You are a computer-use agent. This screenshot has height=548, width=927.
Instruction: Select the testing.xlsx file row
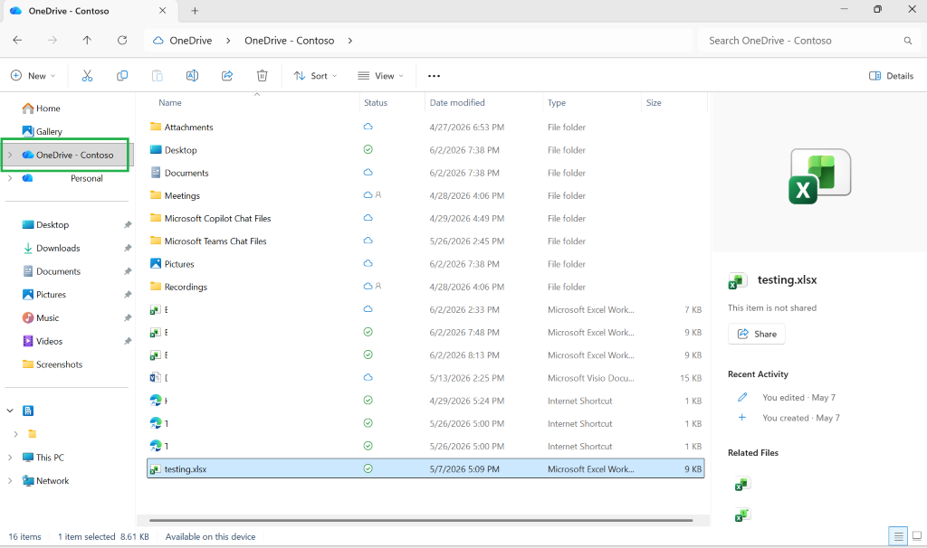(x=425, y=468)
